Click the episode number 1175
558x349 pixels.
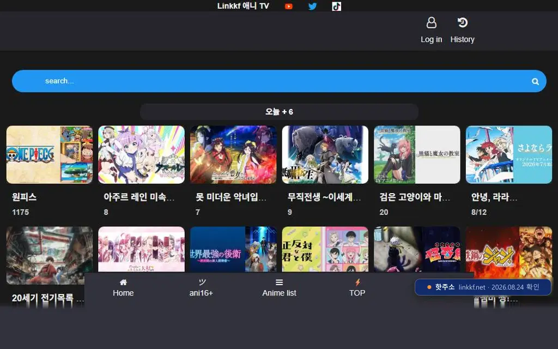20,212
